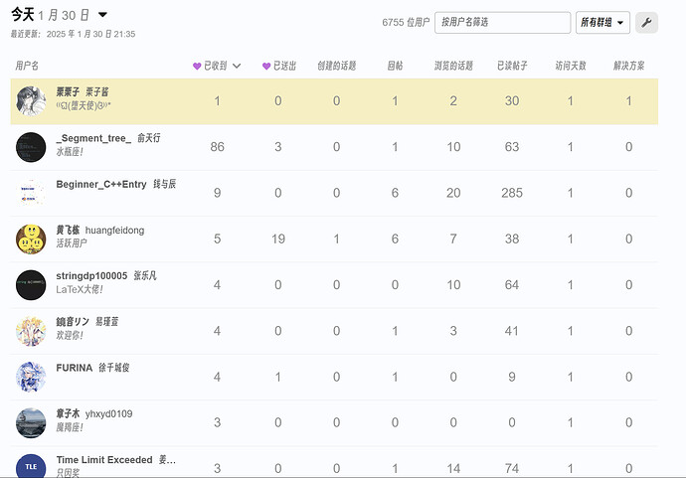
Task: Open avatar of _Segment_tree_ user
Action: 31,147
